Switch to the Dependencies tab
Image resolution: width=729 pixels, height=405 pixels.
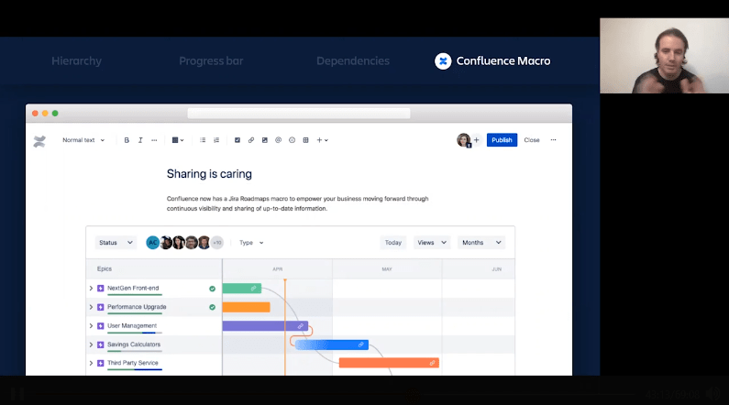click(x=353, y=61)
